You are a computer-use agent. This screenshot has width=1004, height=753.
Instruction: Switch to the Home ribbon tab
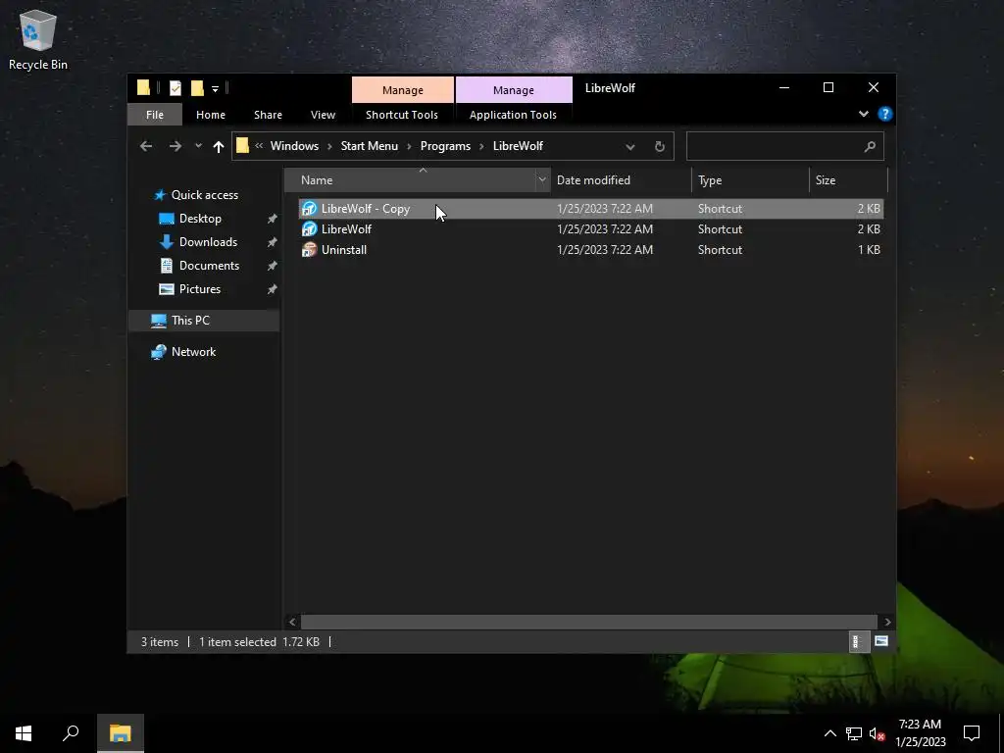211,115
